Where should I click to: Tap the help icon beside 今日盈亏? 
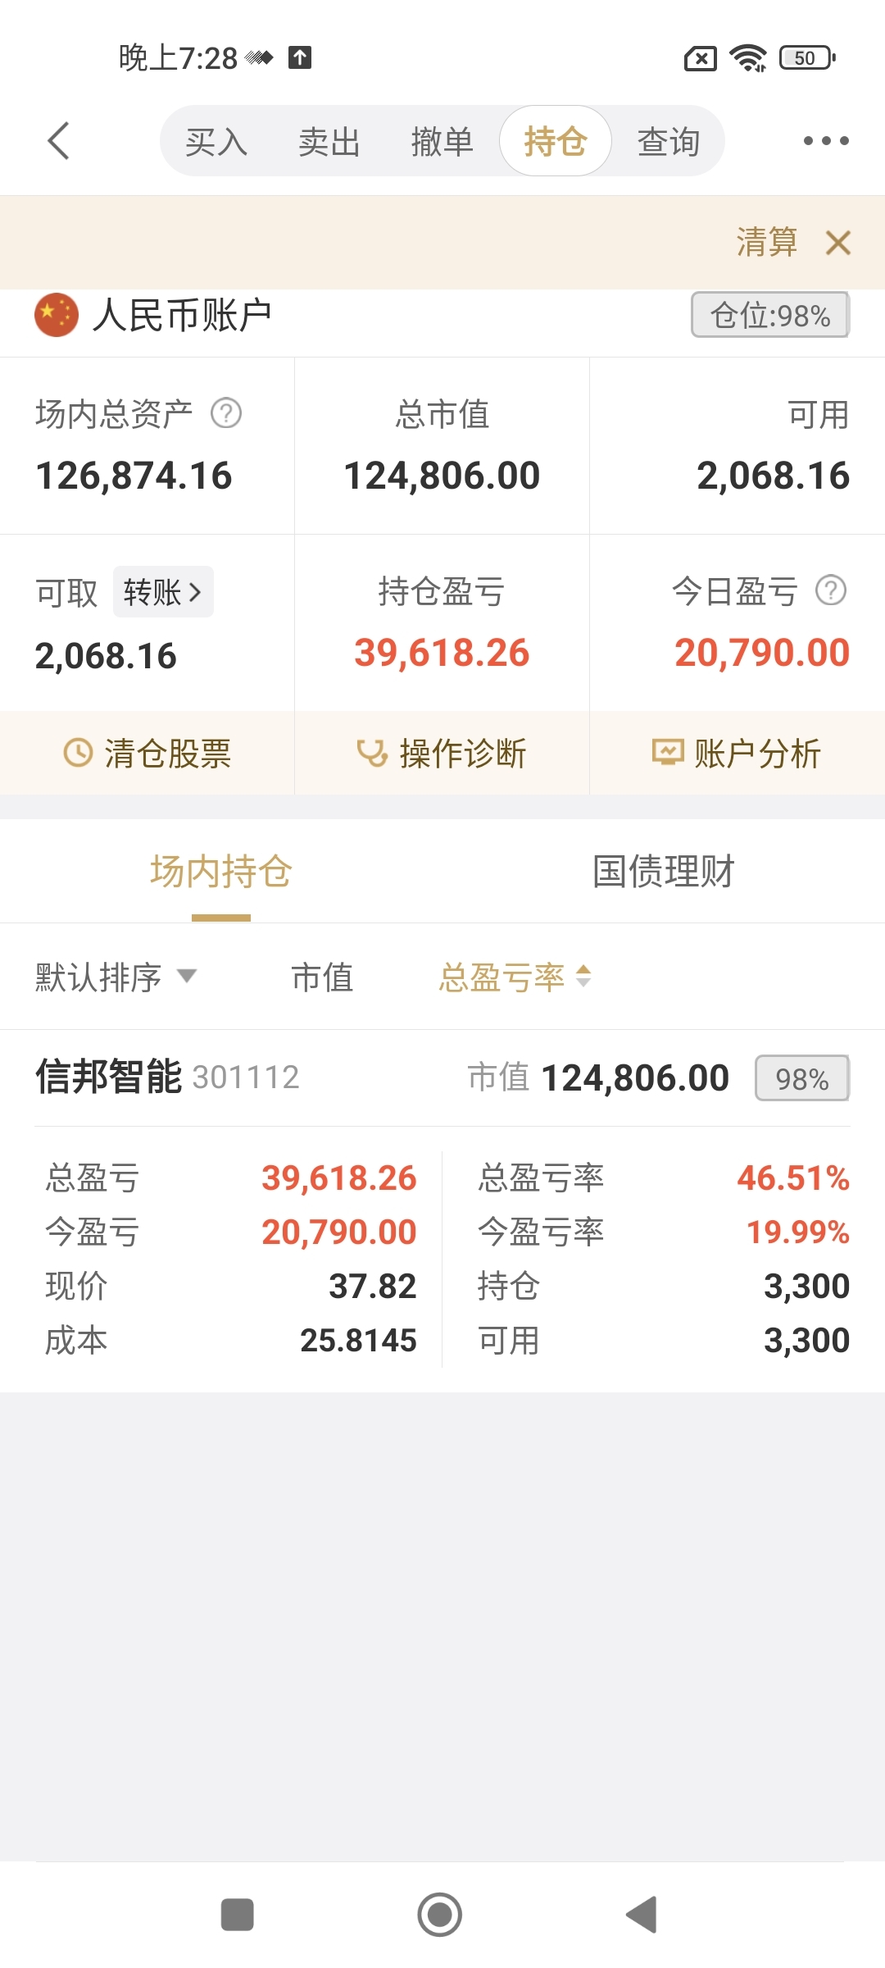[x=831, y=590]
